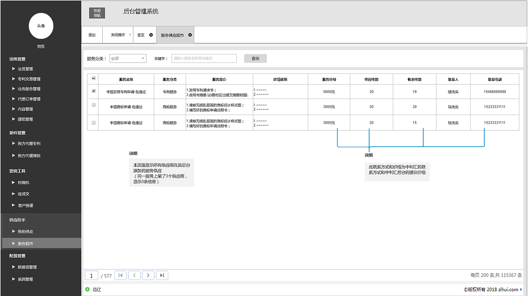Select 服务超市 in the sidebar
The image size is (528, 296).
41,243
